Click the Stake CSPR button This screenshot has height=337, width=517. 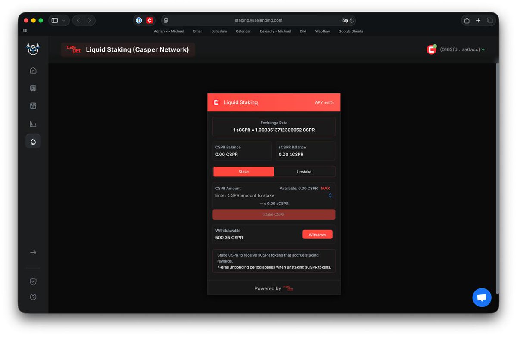274,214
